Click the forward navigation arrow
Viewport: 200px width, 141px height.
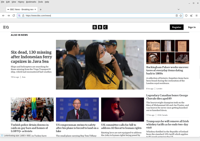[x=9, y=16]
